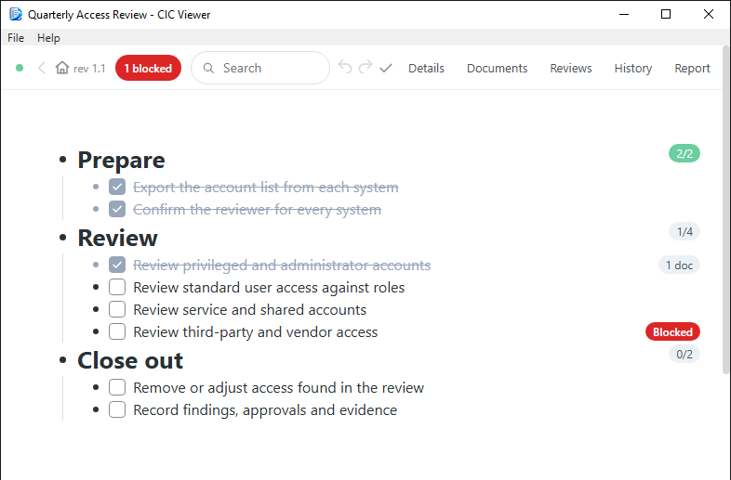Click text Review privileged and administrator accounts
The image size is (731, 480).
pyautogui.click(x=282, y=265)
